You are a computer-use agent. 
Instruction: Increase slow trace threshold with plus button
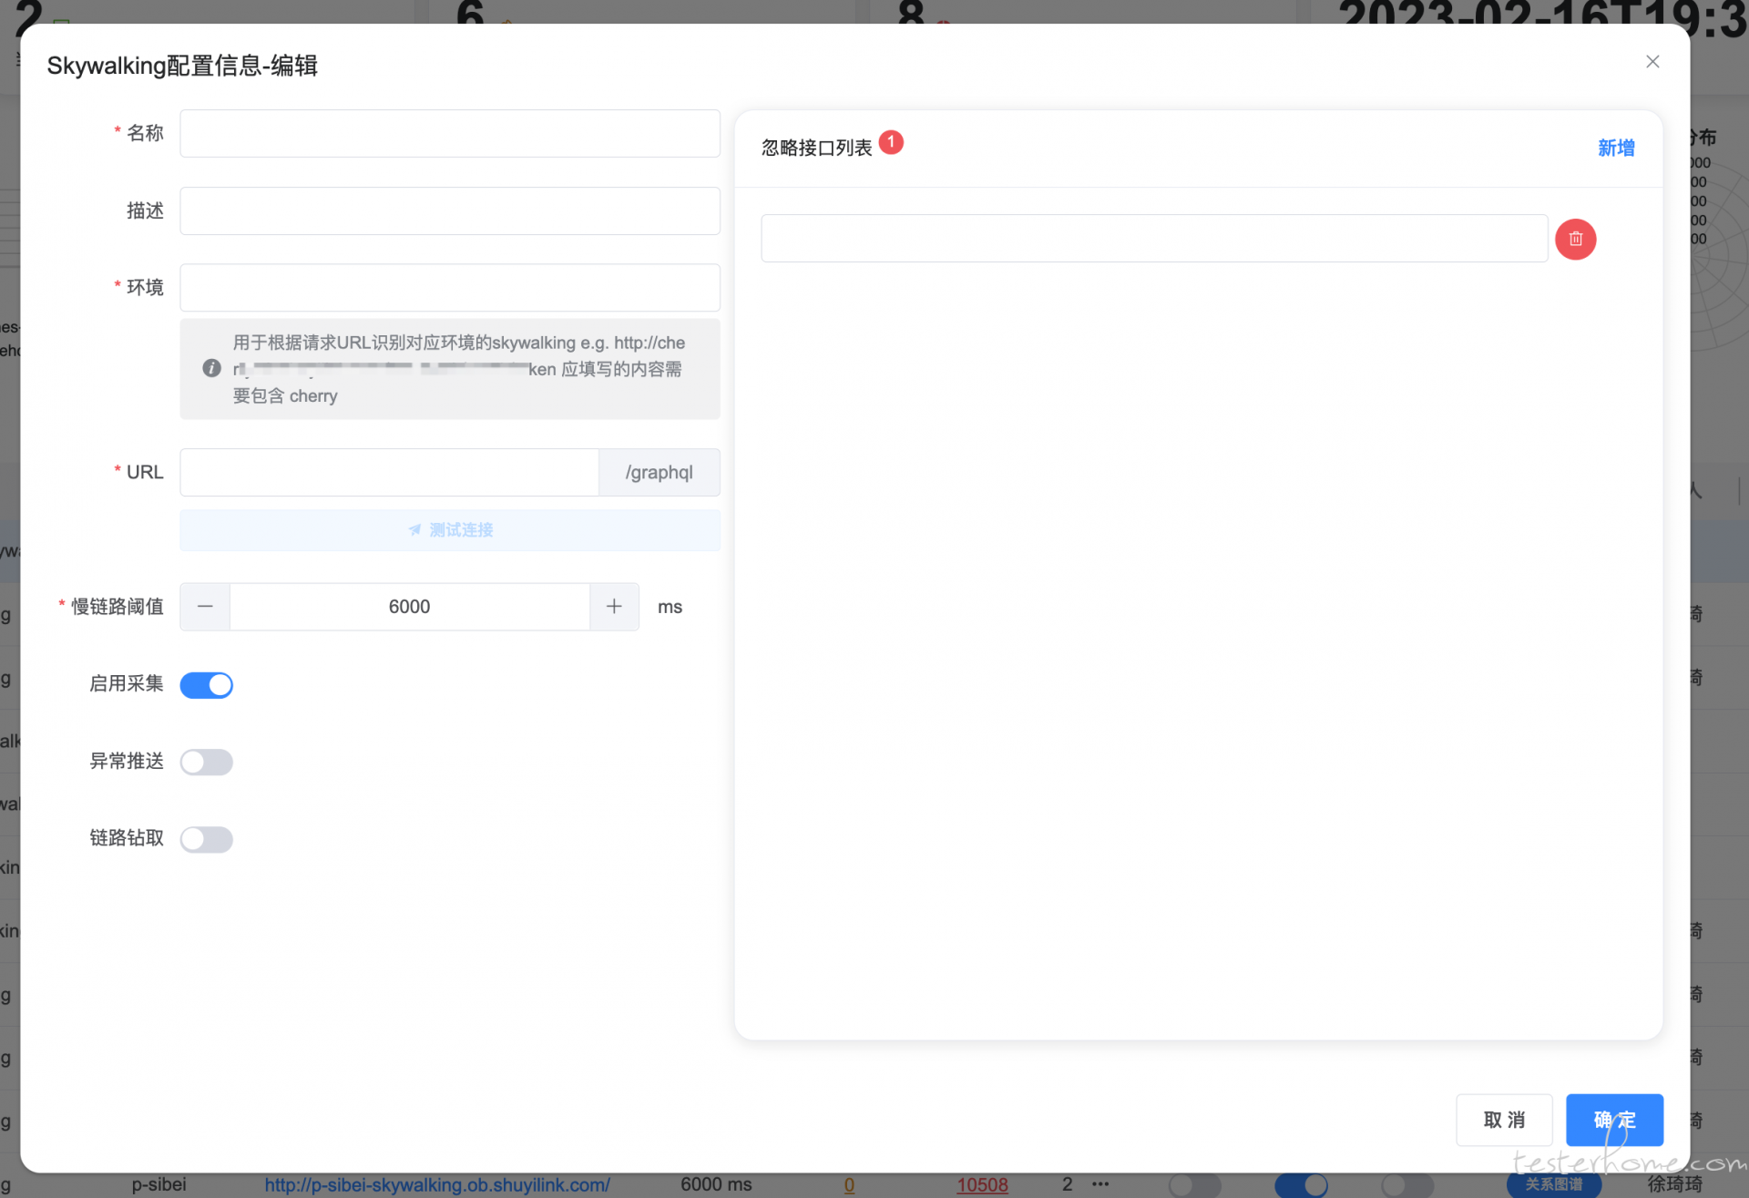coord(614,607)
